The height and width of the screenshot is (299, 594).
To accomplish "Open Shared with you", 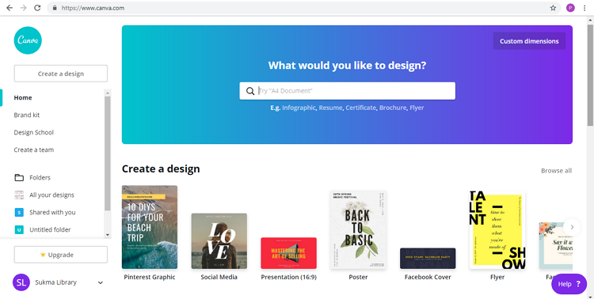I will [52, 212].
